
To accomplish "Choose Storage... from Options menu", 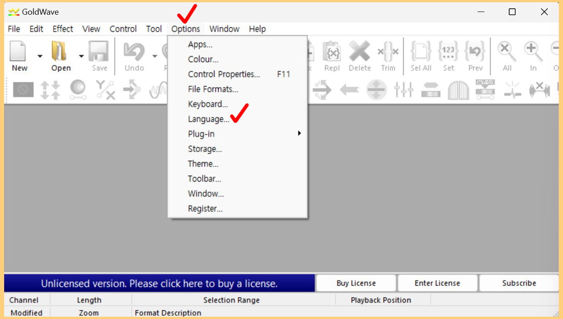I will [238, 149].
